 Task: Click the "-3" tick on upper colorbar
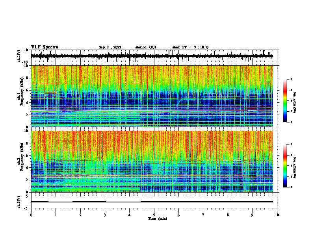tap(290, 79)
